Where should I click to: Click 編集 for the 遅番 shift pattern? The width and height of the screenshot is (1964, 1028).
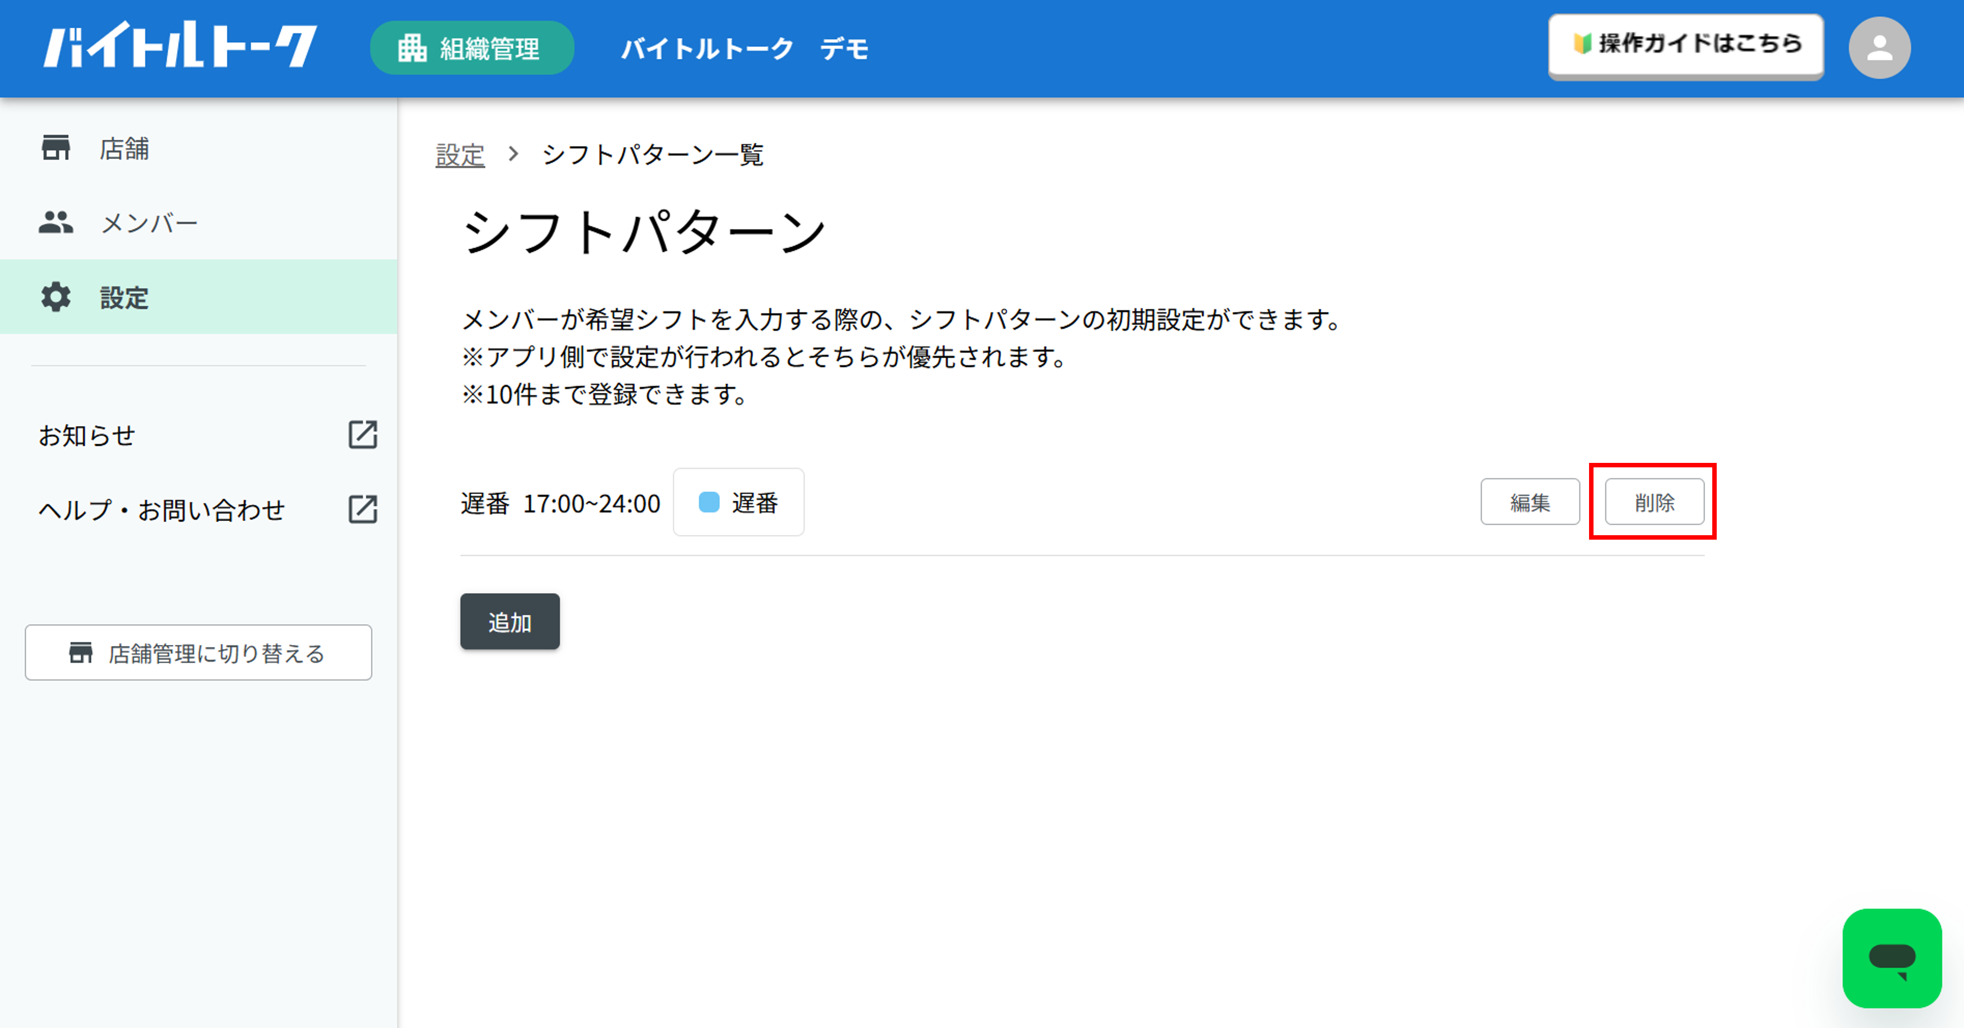click(x=1530, y=502)
